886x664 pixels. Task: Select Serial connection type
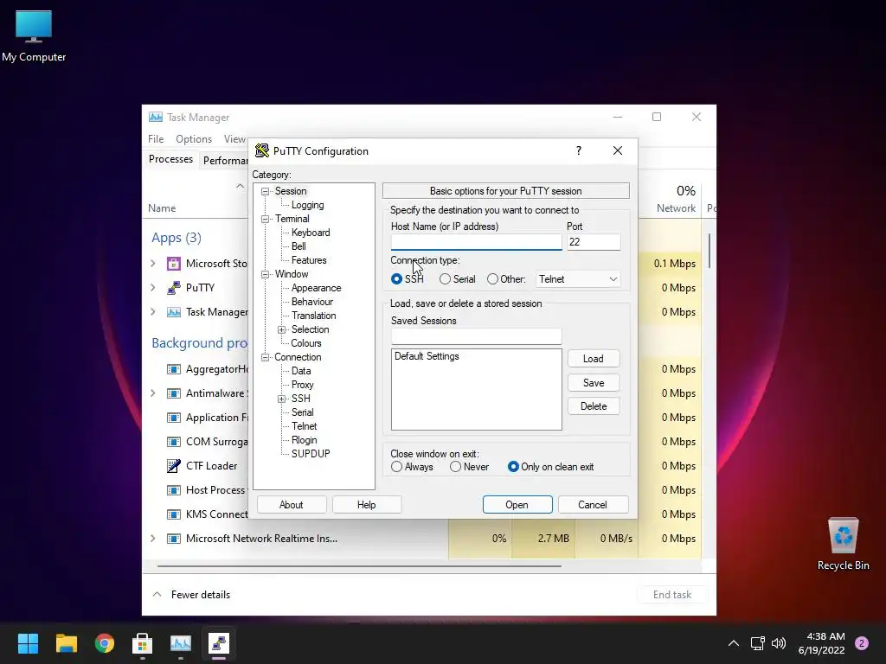click(446, 279)
